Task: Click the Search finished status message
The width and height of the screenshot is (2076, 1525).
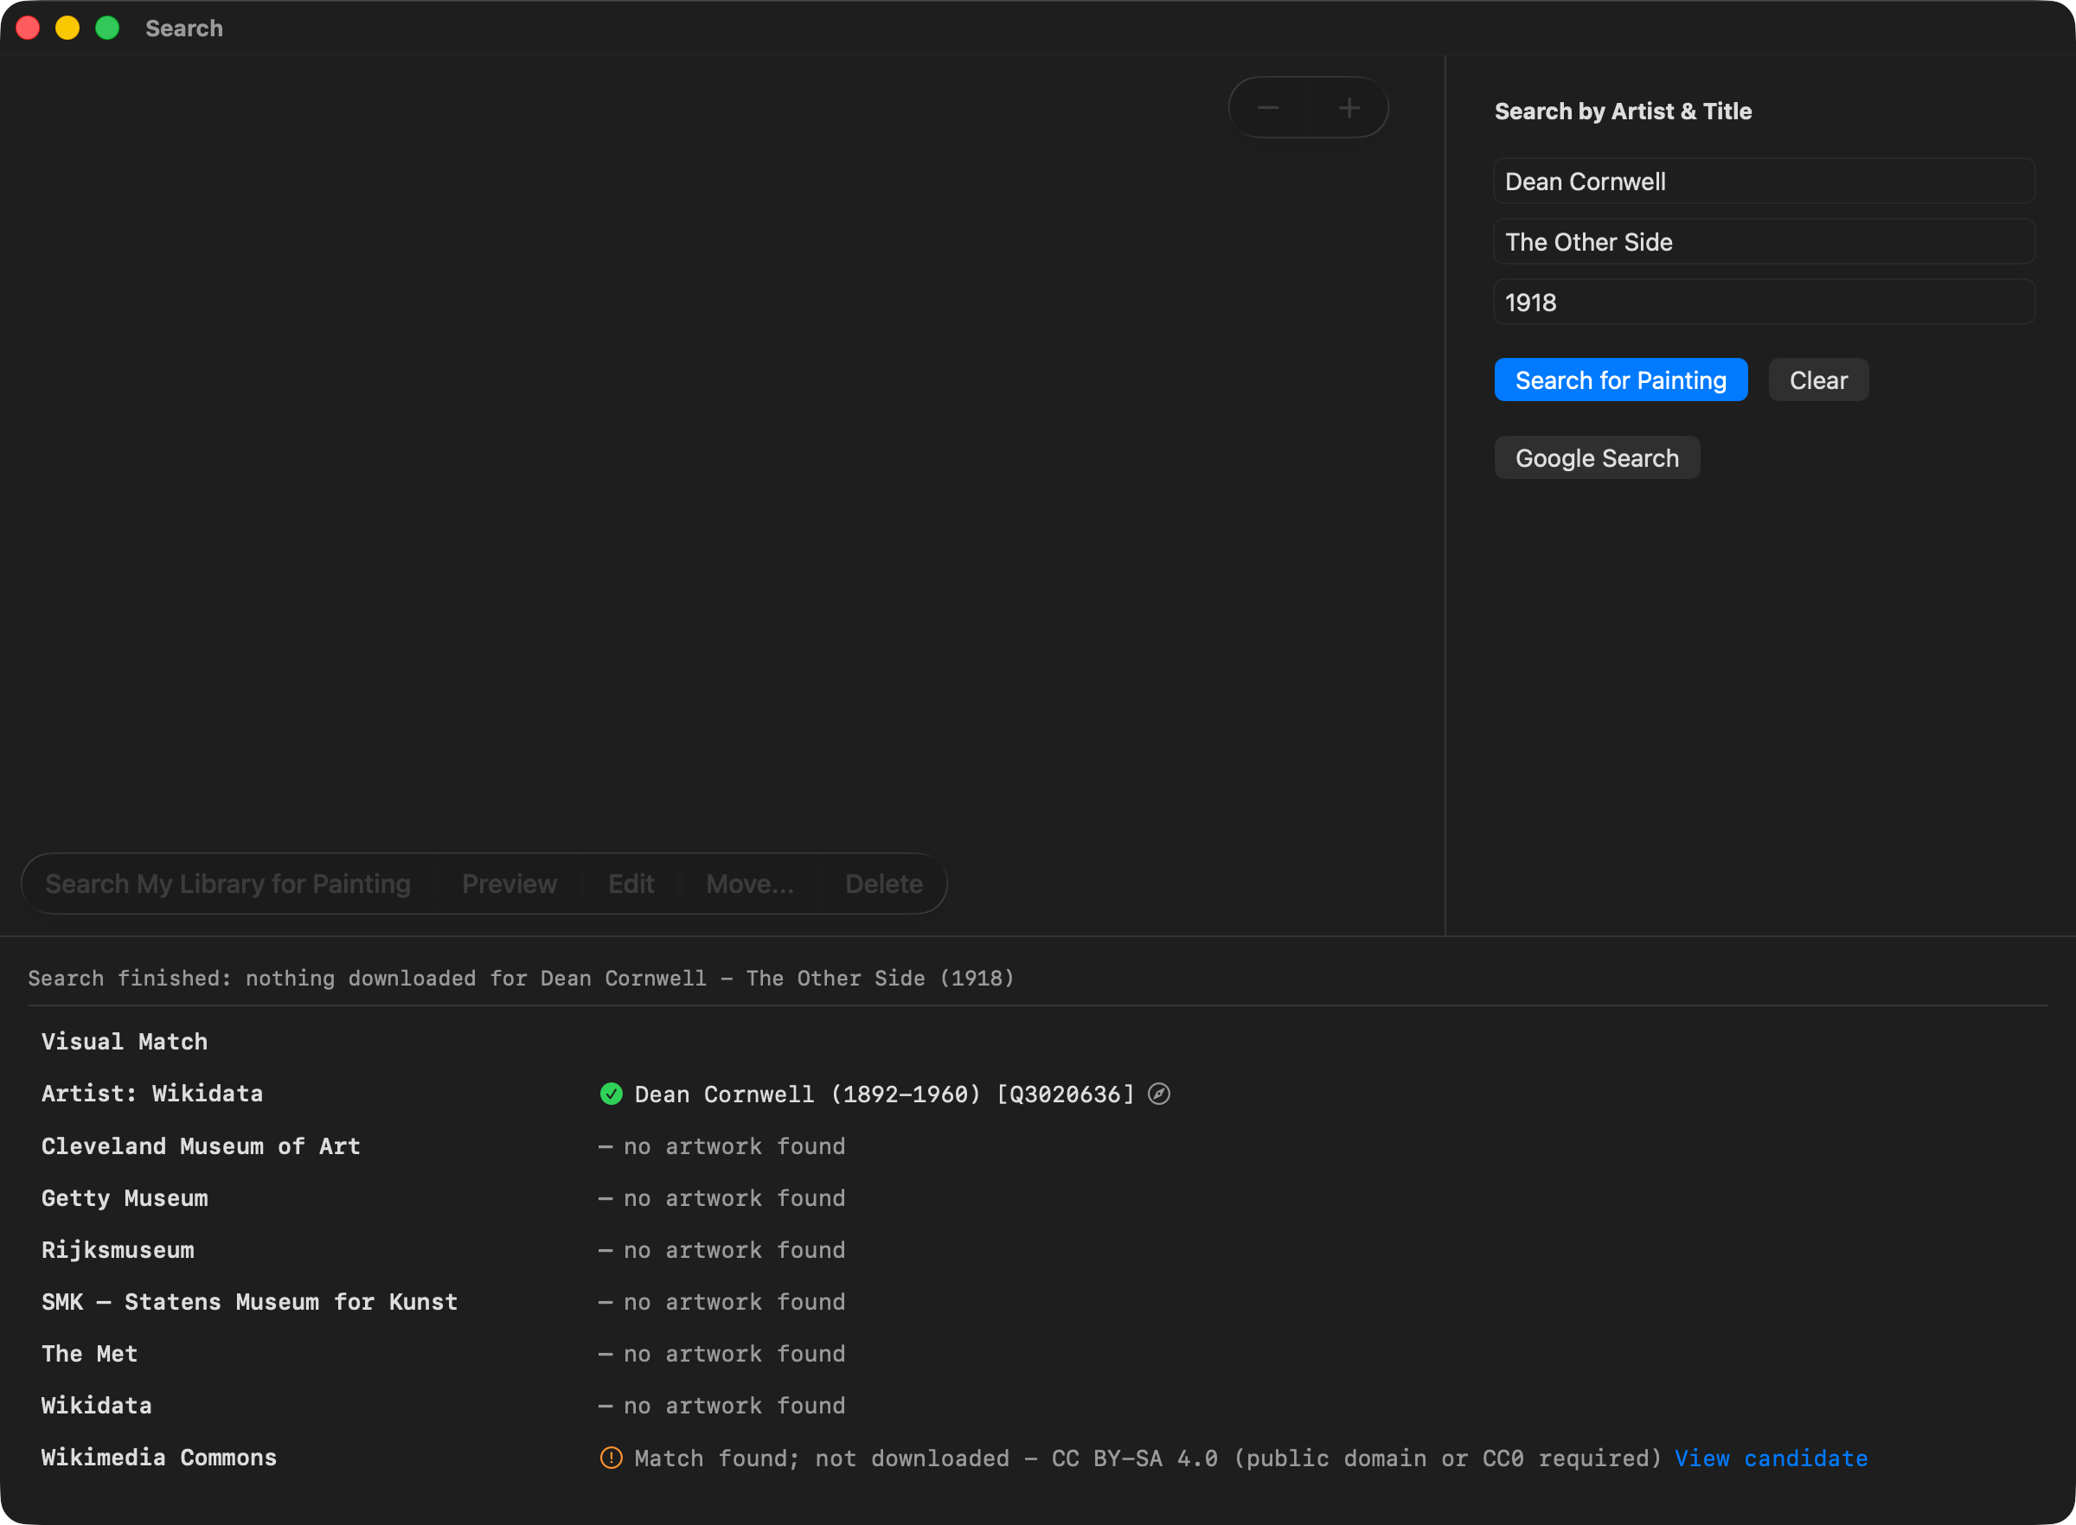Action: pos(521,978)
